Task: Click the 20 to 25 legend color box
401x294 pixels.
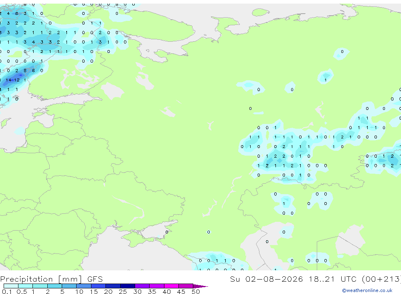Action: pyautogui.click(x=113, y=286)
